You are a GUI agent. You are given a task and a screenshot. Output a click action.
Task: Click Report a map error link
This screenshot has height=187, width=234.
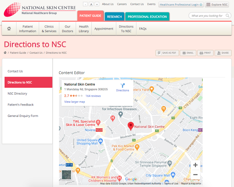point(191,184)
